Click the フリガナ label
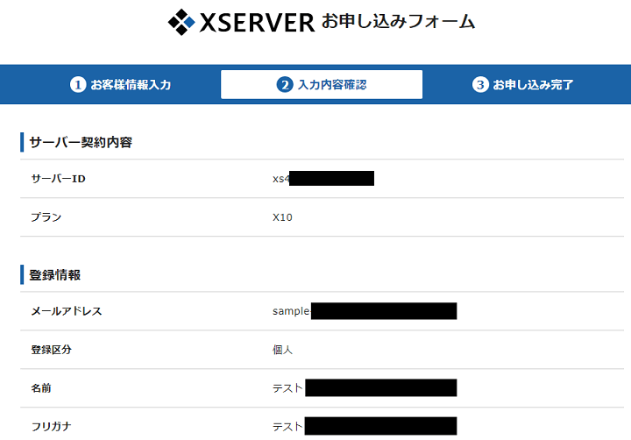This screenshot has width=631, height=440. (x=51, y=427)
